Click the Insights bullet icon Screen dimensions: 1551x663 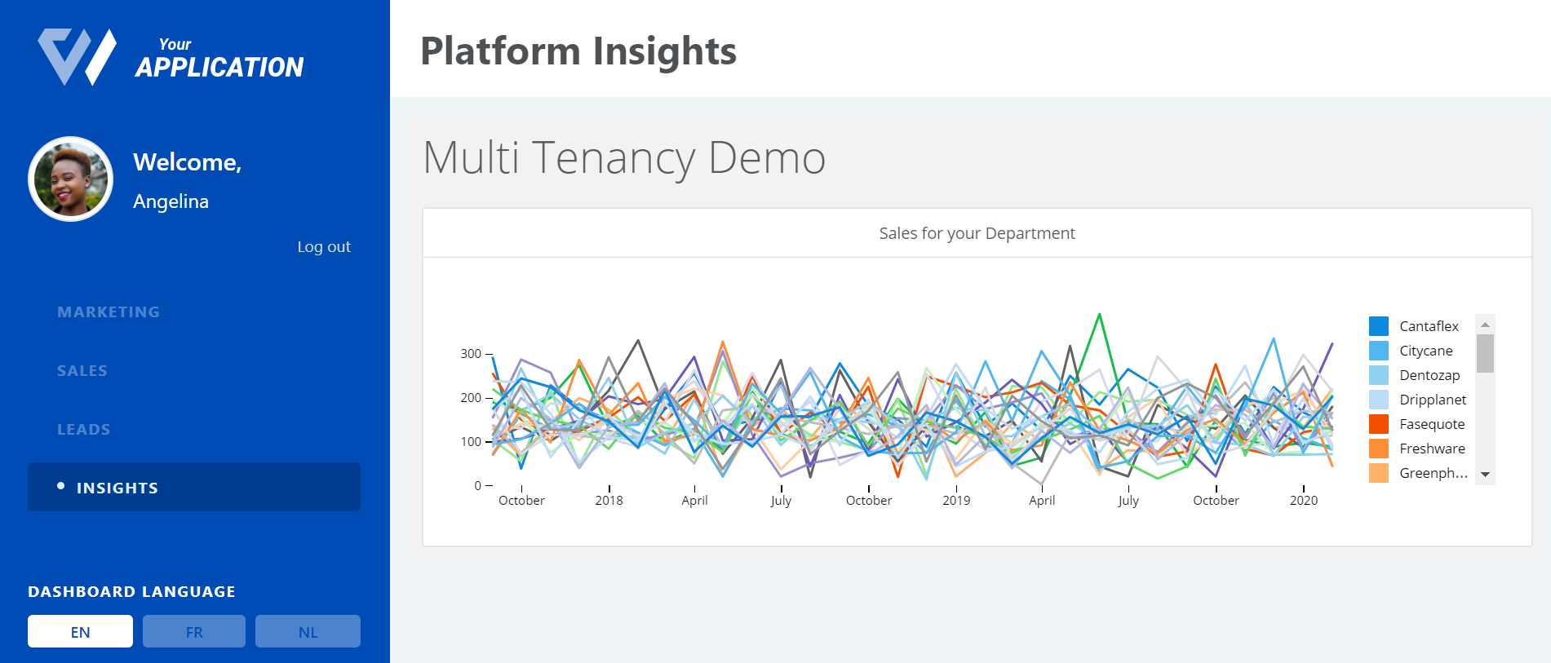click(x=61, y=486)
